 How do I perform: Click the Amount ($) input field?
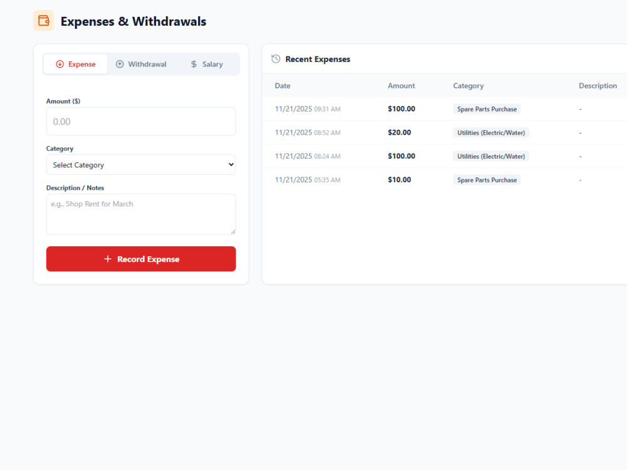[x=141, y=122]
